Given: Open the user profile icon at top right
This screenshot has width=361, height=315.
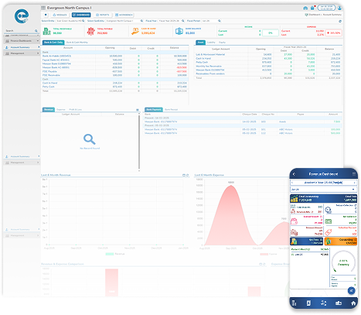Looking at the screenshot, I should [x=339, y=8].
